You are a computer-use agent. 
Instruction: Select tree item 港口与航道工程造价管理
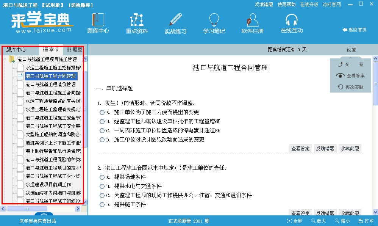click(x=50, y=85)
